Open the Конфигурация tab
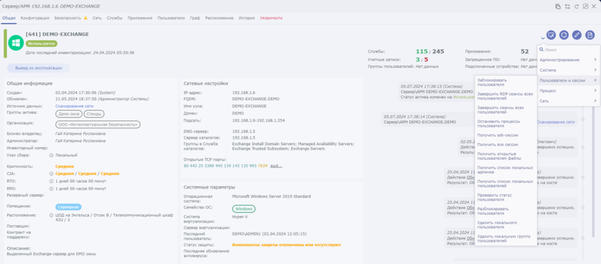The height and width of the screenshot is (264, 601). [35, 18]
